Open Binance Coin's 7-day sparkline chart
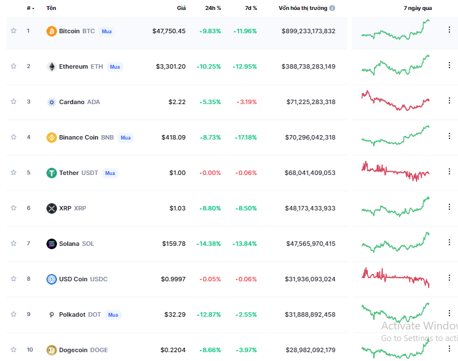The height and width of the screenshot is (361, 458). coord(395,136)
